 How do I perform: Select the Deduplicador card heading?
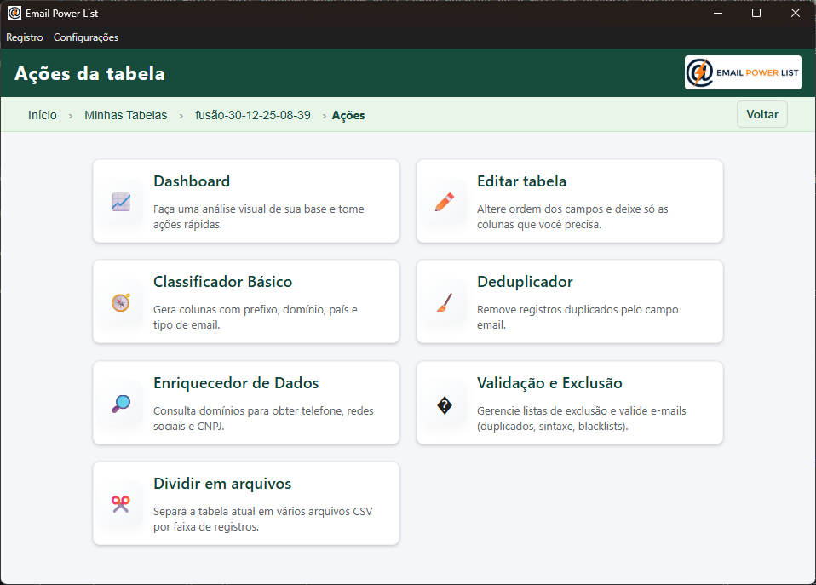525,282
